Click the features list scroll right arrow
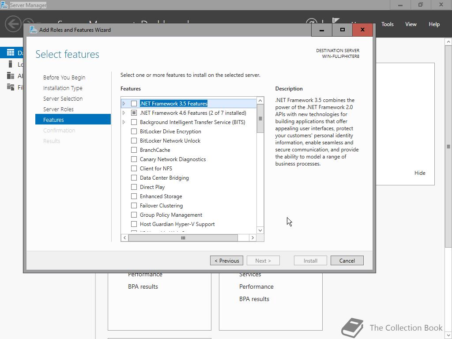 [x=252, y=238]
